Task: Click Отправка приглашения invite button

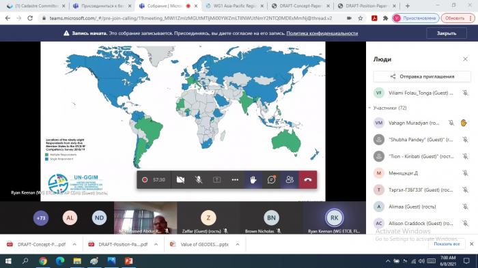Action: pyautogui.click(x=422, y=76)
